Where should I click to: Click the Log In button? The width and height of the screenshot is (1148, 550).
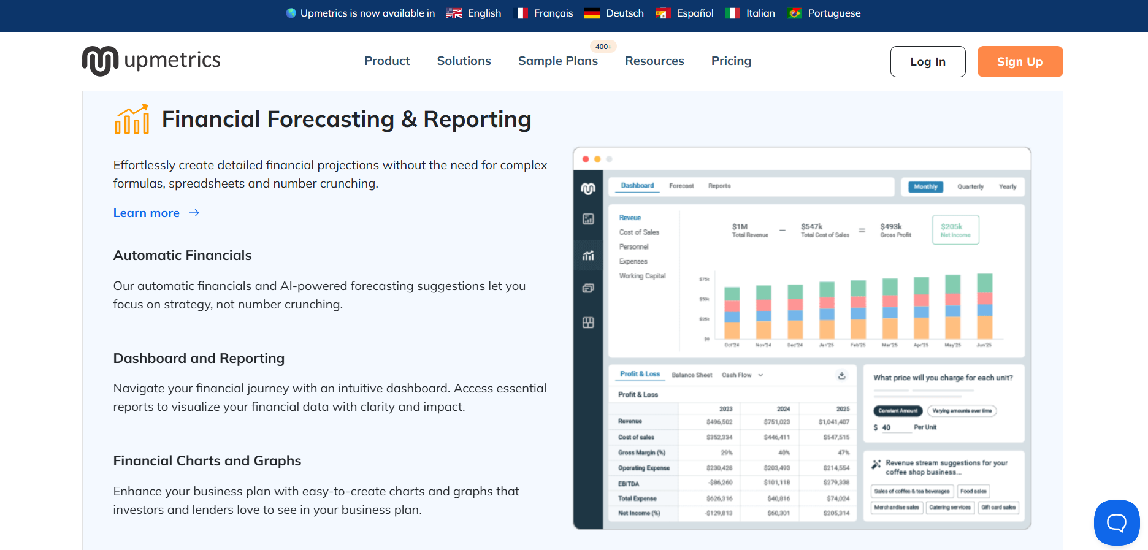coord(927,61)
